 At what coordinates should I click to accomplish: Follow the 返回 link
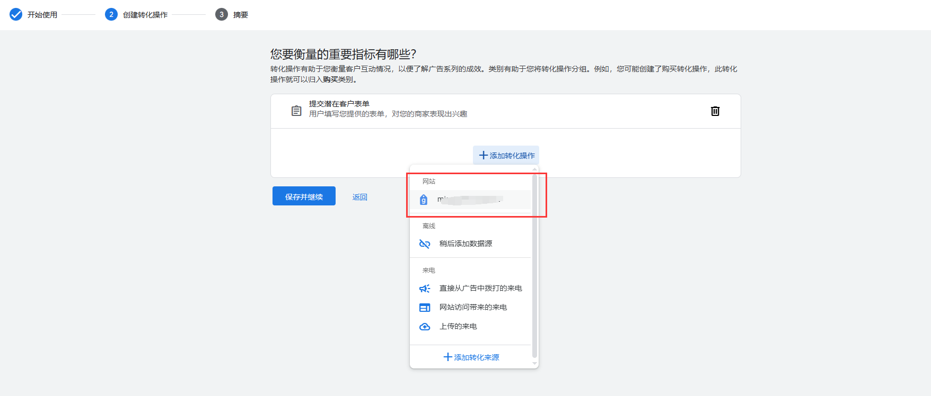360,197
